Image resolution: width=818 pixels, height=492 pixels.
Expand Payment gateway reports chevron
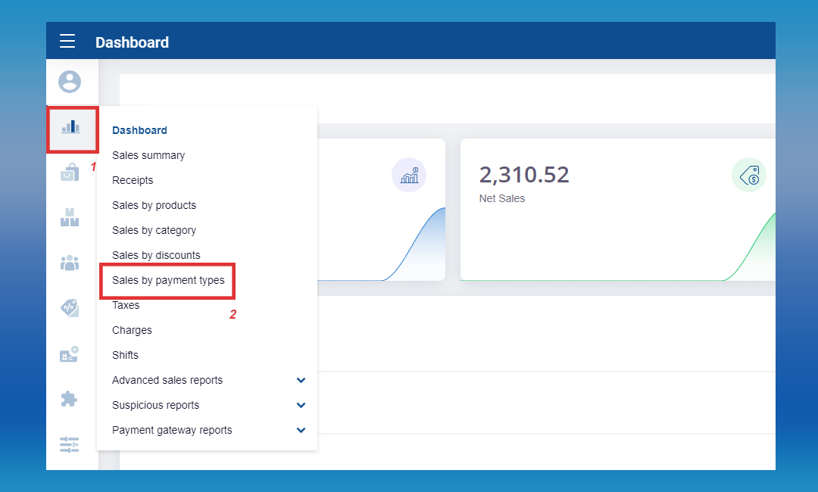pos(301,430)
